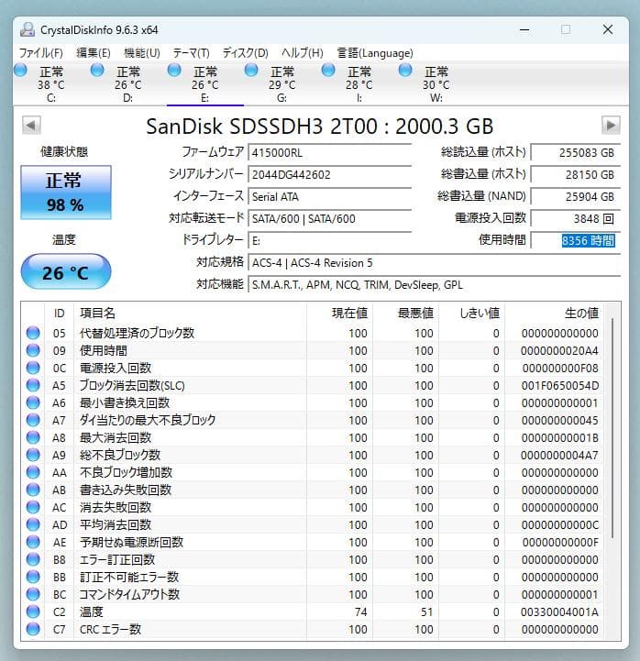Image resolution: width=640 pixels, height=661 pixels.
Task: Click status orb for attribute C2 温度 row
Action: (x=33, y=611)
